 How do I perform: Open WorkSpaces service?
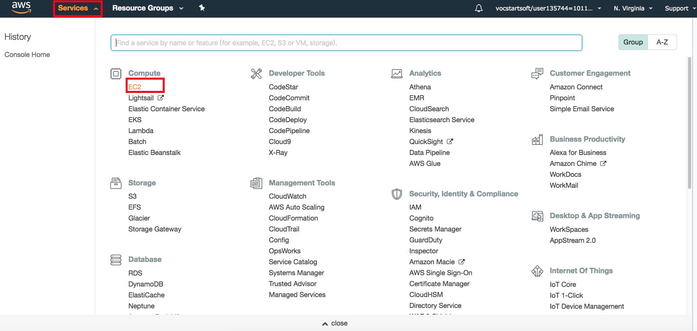click(x=569, y=230)
